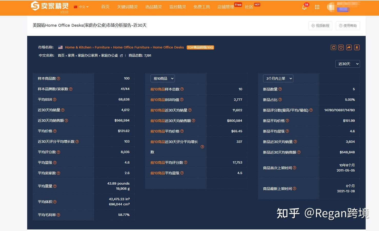Click the refresh report icon
Viewport: 379px width, 231px height.
point(333,47)
